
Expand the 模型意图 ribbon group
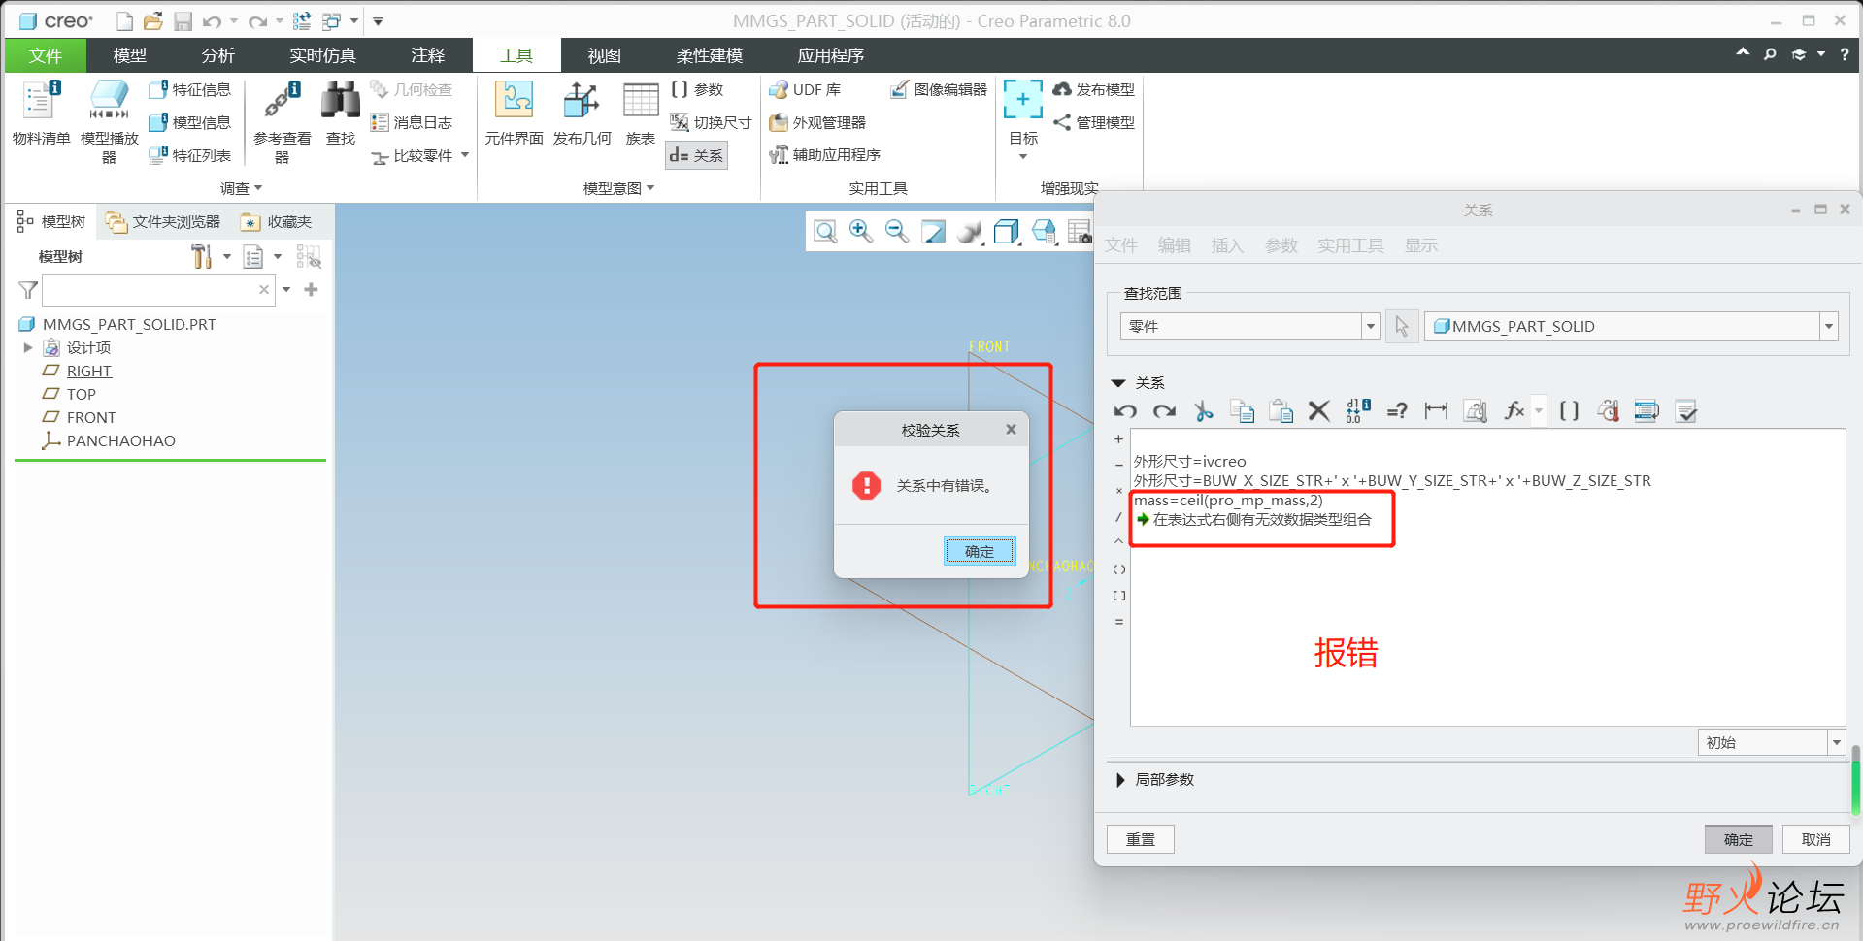pos(618,188)
